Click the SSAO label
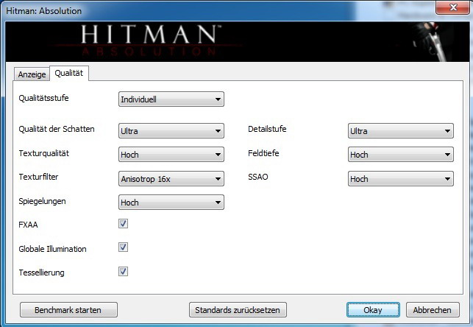 pos(258,177)
